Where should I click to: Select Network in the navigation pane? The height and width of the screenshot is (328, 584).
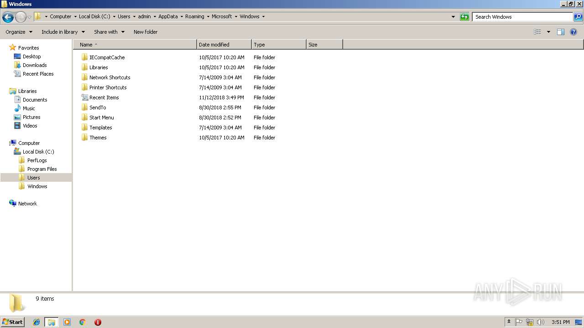click(27, 204)
